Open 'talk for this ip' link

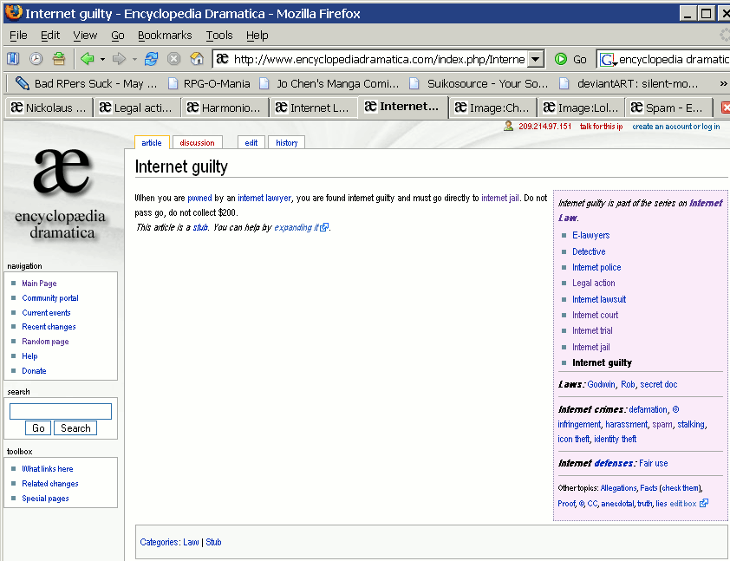(601, 127)
